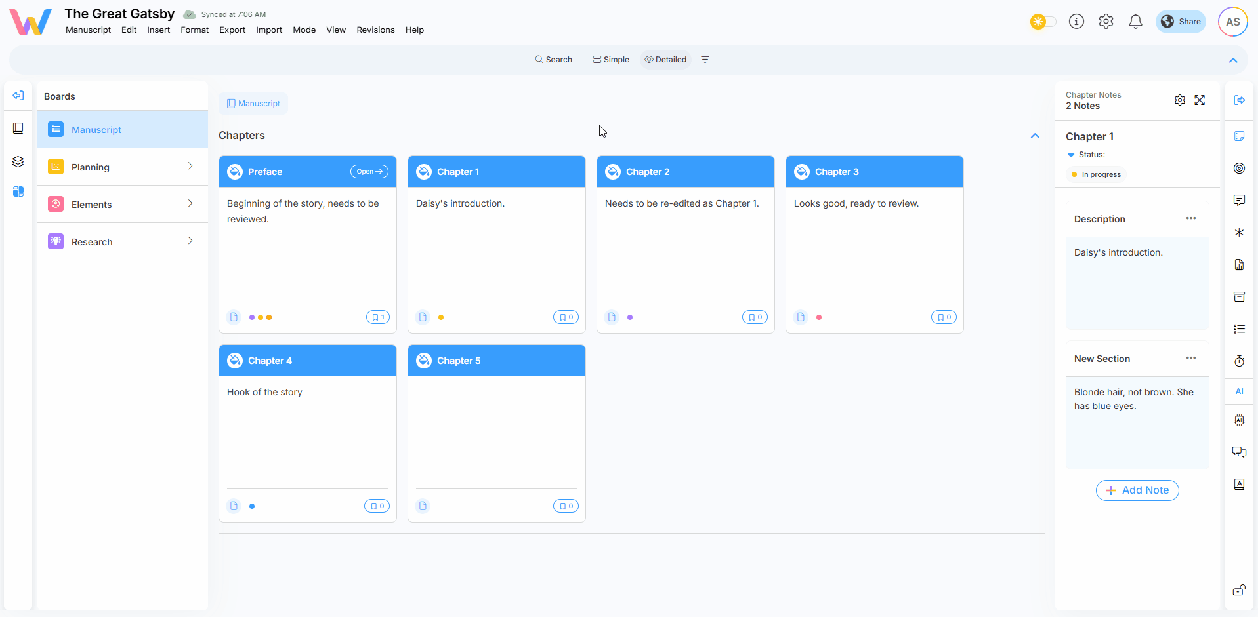Open the Export menu
The width and height of the screenshot is (1258, 617).
tap(232, 30)
